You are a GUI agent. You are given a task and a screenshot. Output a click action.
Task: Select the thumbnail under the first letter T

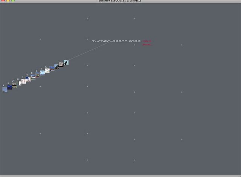tap(28, 79)
